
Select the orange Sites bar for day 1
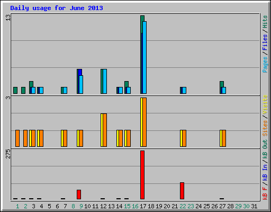coord(17,138)
